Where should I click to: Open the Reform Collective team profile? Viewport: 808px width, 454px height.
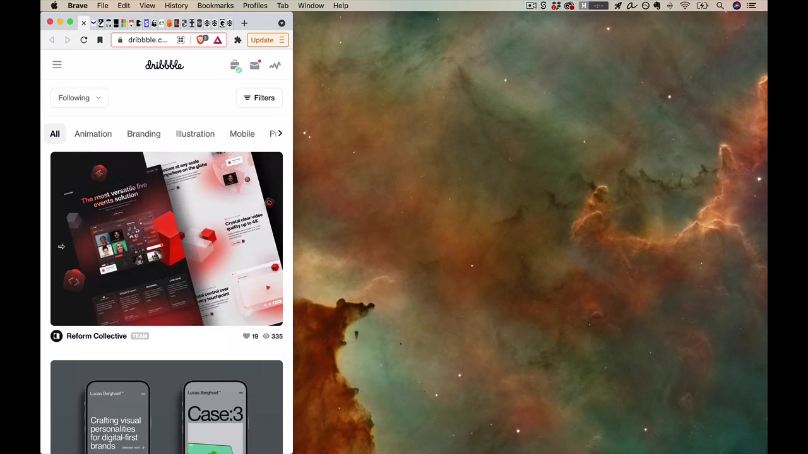97,336
